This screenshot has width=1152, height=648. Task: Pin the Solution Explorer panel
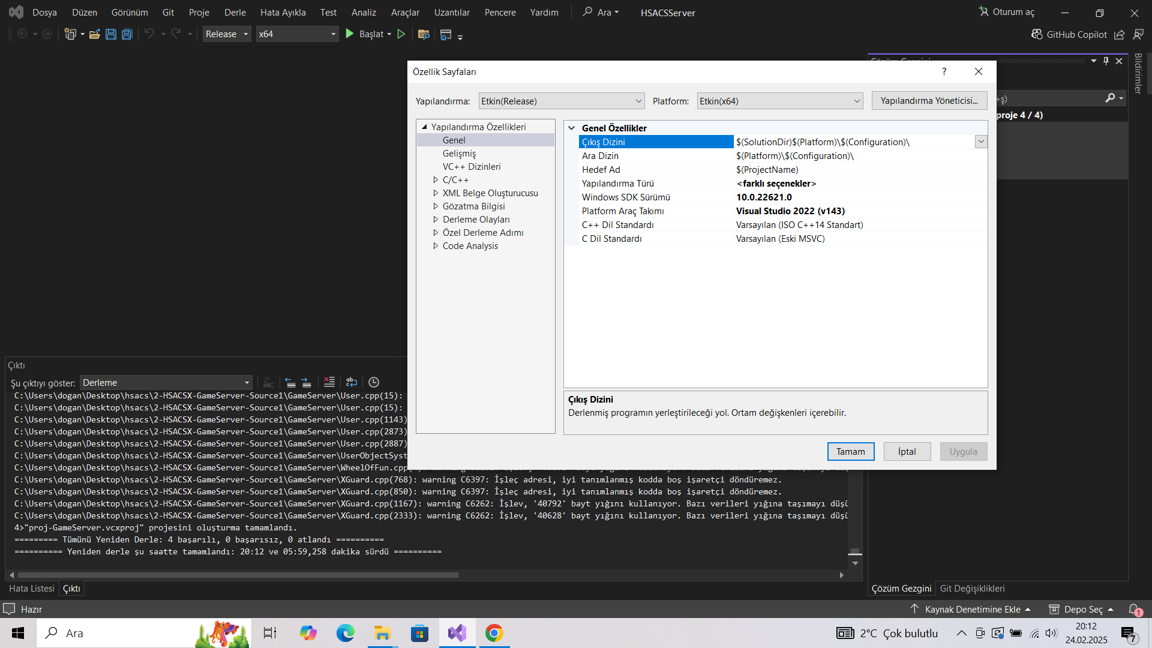1106,61
